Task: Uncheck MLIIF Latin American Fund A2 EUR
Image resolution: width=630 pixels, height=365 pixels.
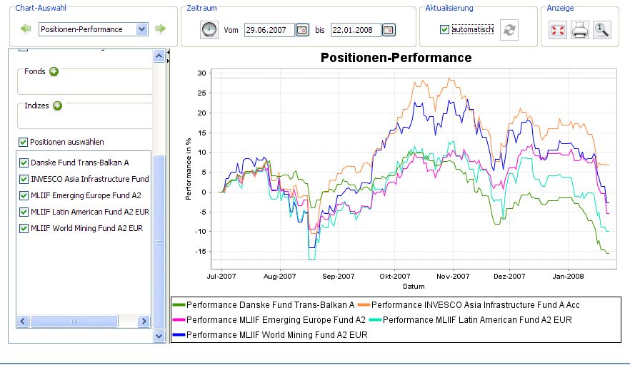Action: click(x=24, y=212)
